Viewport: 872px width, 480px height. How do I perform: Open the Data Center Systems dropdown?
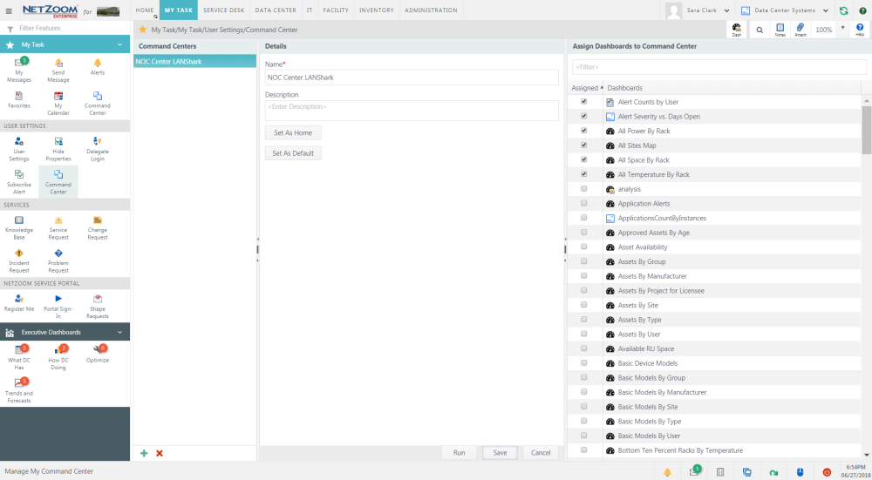(784, 10)
